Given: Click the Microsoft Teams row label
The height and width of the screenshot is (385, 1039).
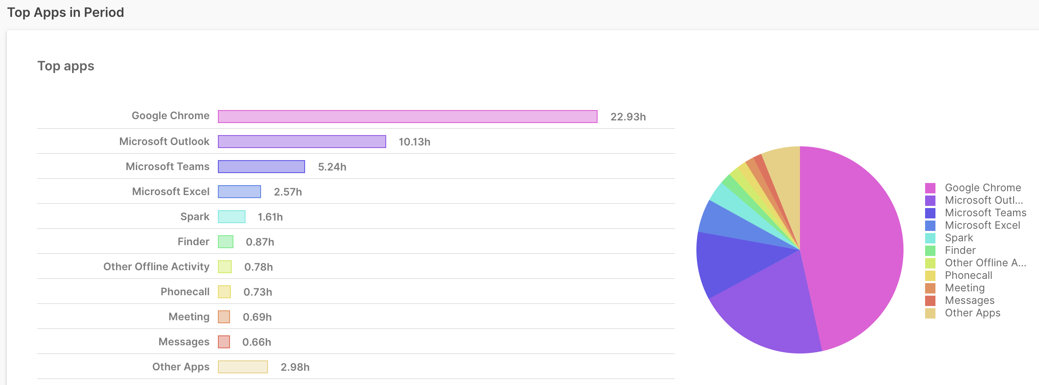Looking at the screenshot, I should point(167,167).
